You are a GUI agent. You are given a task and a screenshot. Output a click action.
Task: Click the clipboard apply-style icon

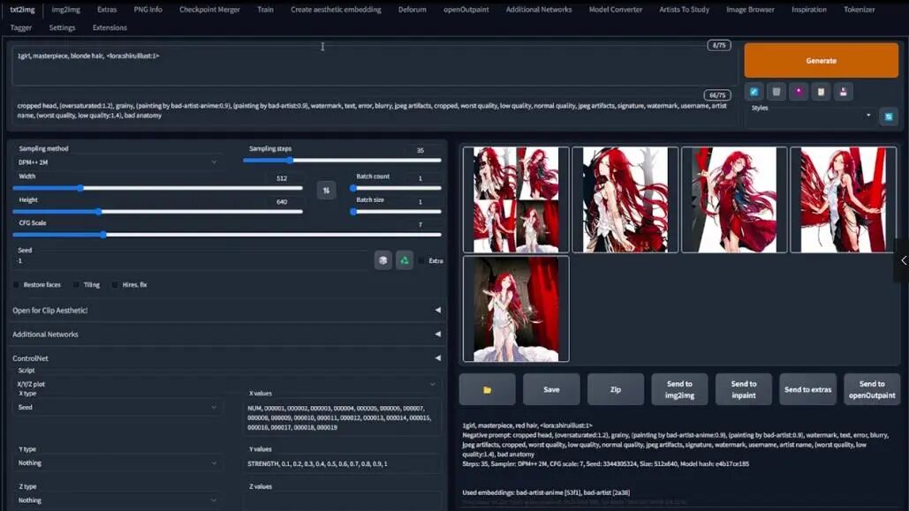[x=821, y=92]
